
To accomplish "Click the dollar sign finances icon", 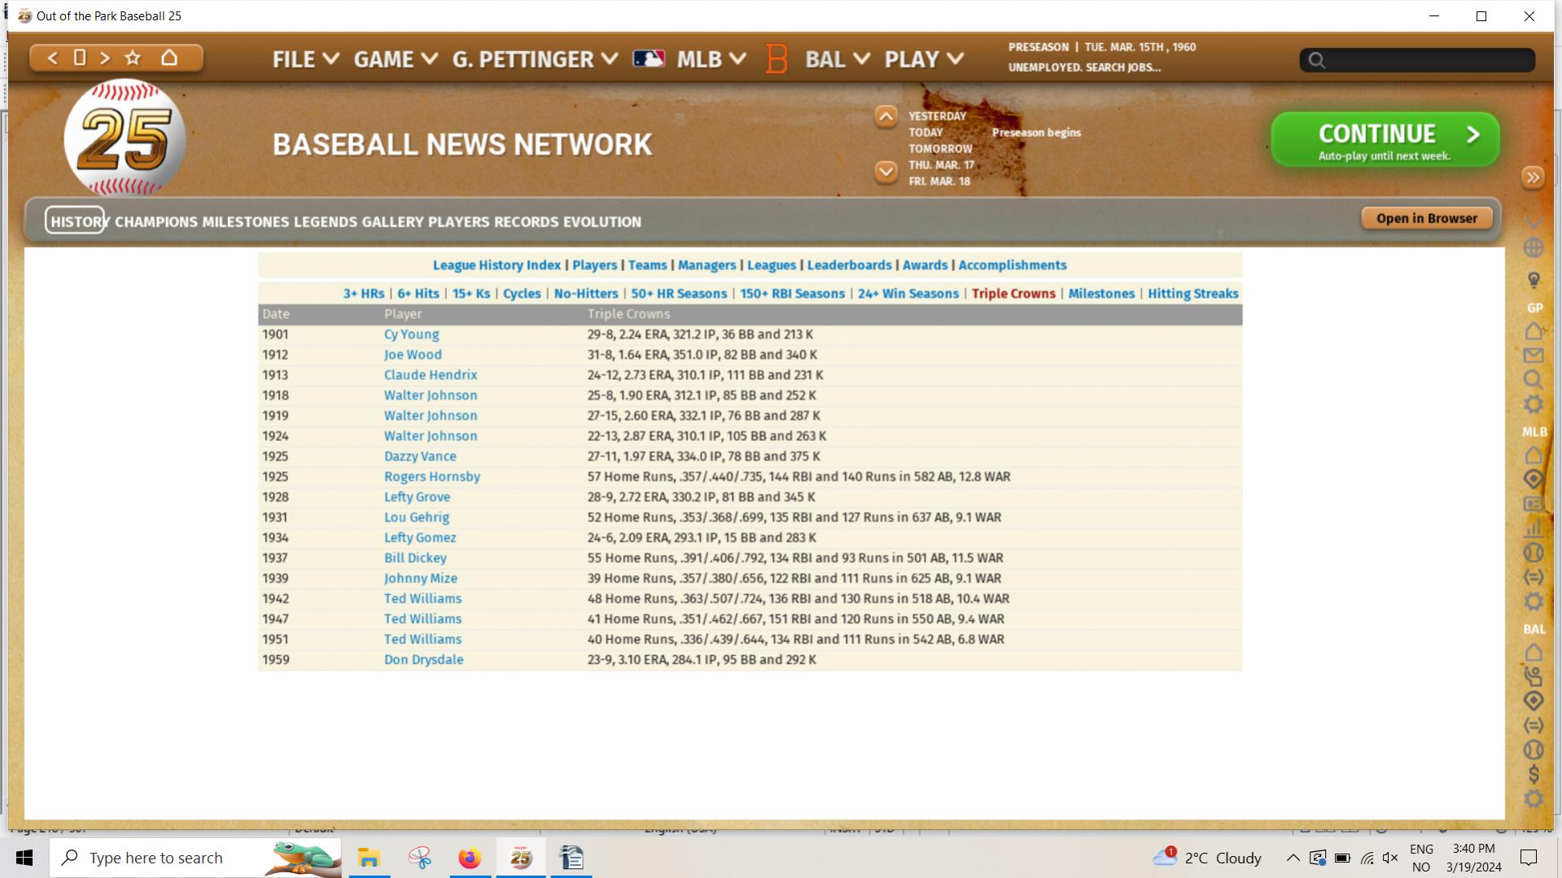I will coord(1533,774).
